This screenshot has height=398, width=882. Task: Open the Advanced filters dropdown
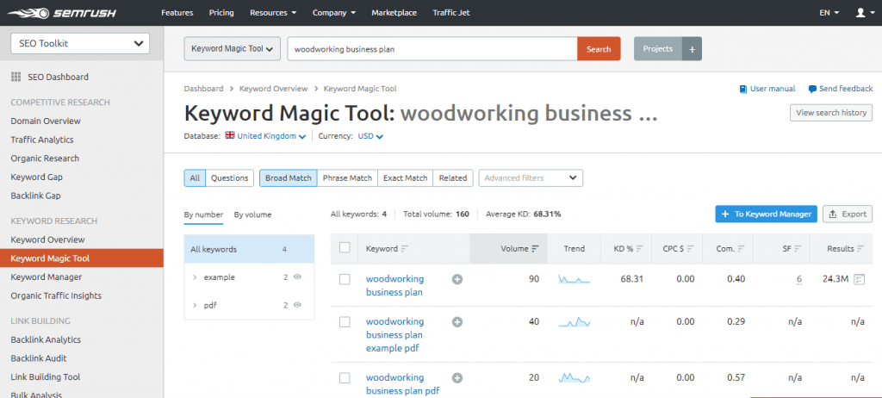tap(531, 177)
